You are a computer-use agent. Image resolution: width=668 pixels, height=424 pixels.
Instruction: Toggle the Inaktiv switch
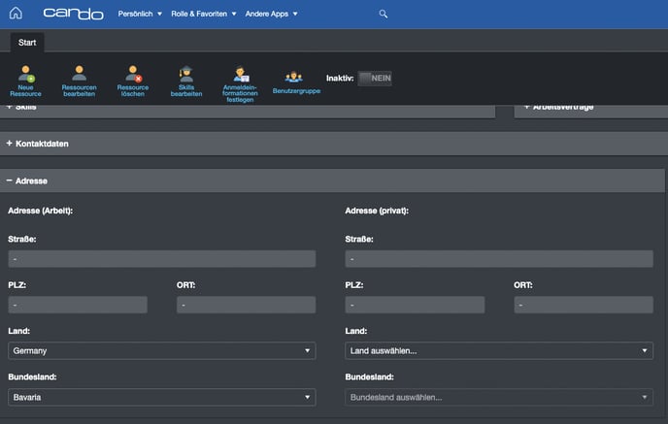point(374,78)
